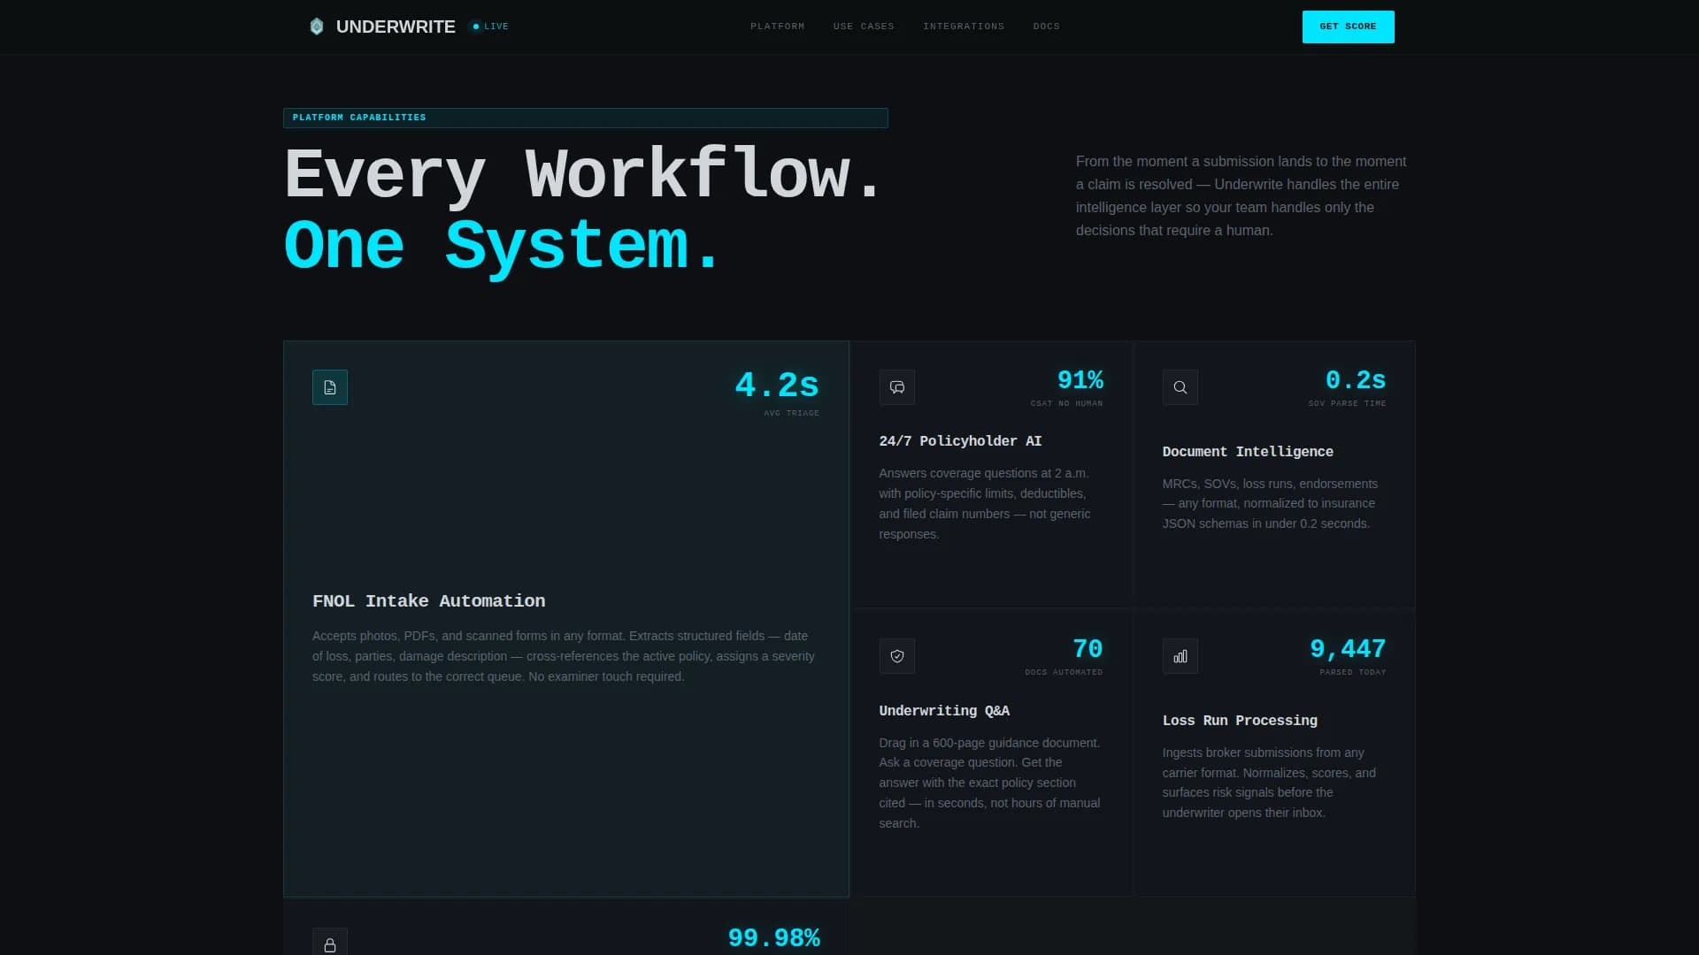
Task: Click the 99.98% value
Action: [773, 938]
